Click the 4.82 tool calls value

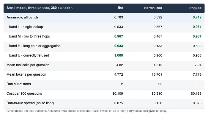[120, 65]
